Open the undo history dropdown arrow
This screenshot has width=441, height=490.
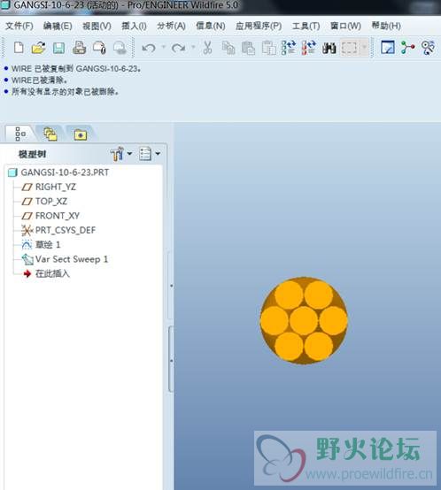[x=164, y=47]
